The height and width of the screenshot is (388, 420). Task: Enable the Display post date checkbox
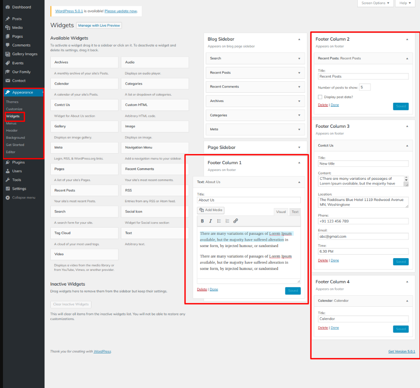320,97
